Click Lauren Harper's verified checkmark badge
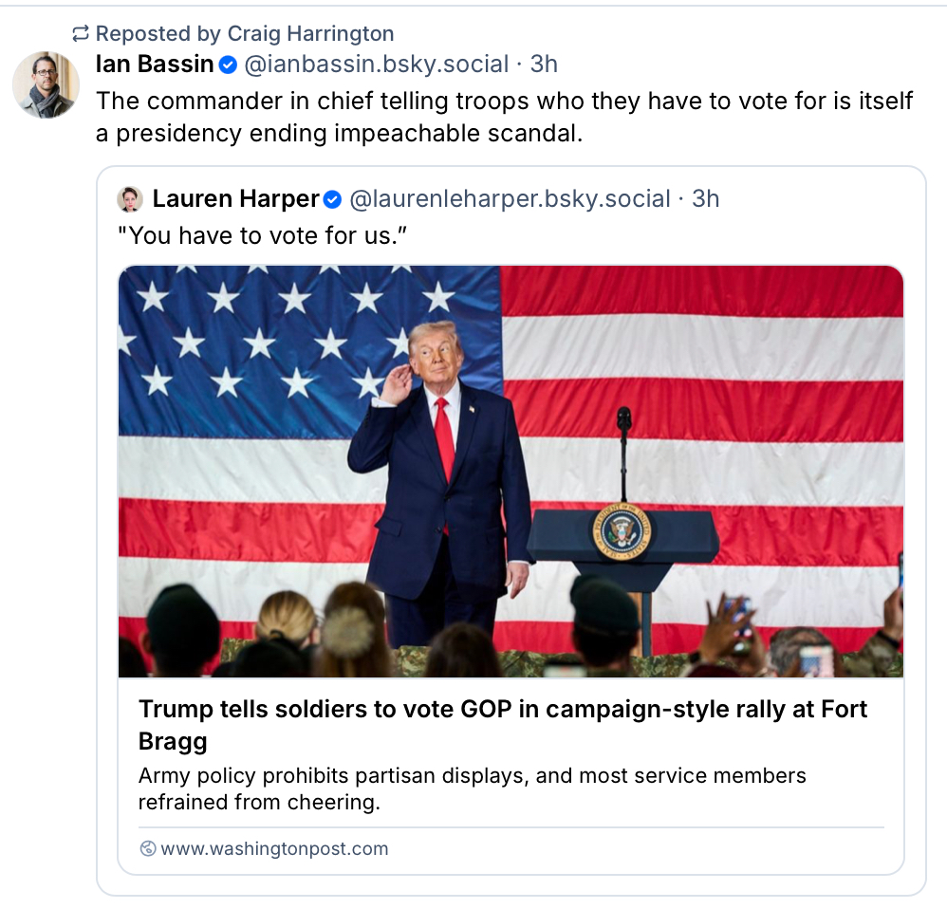The image size is (947, 909). pyautogui.click(x=332, y=199)
